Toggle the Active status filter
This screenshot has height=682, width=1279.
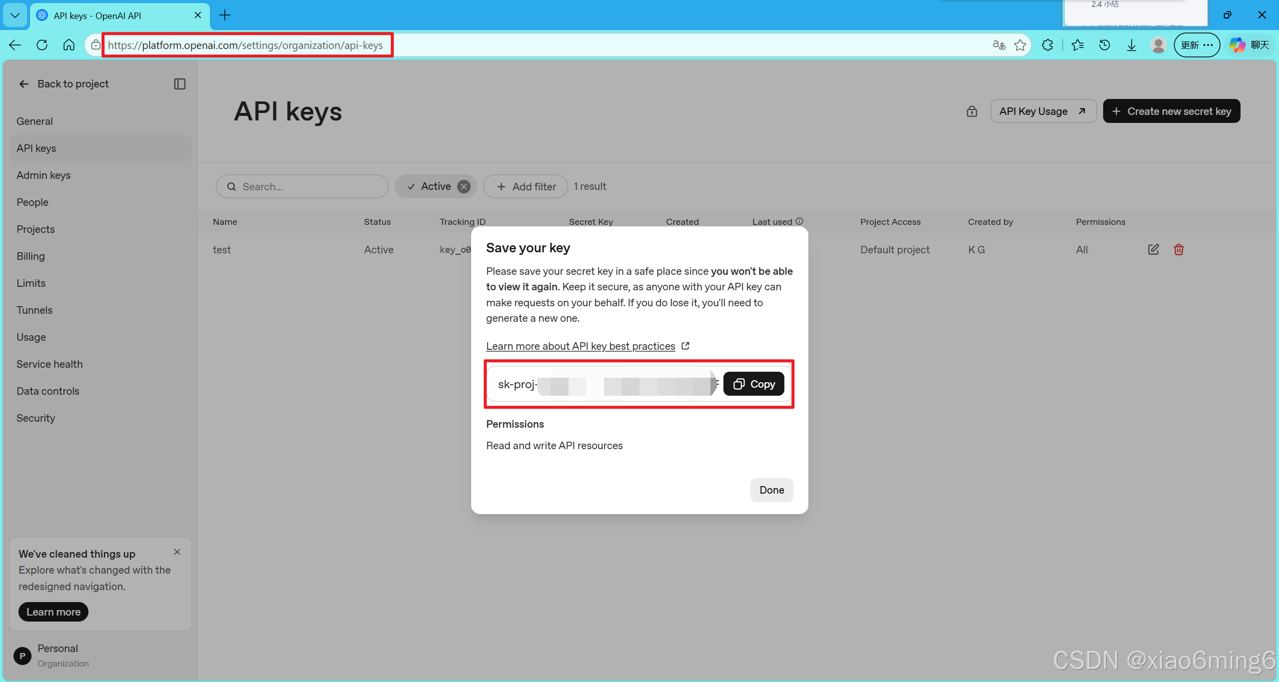tap(429, 186)
